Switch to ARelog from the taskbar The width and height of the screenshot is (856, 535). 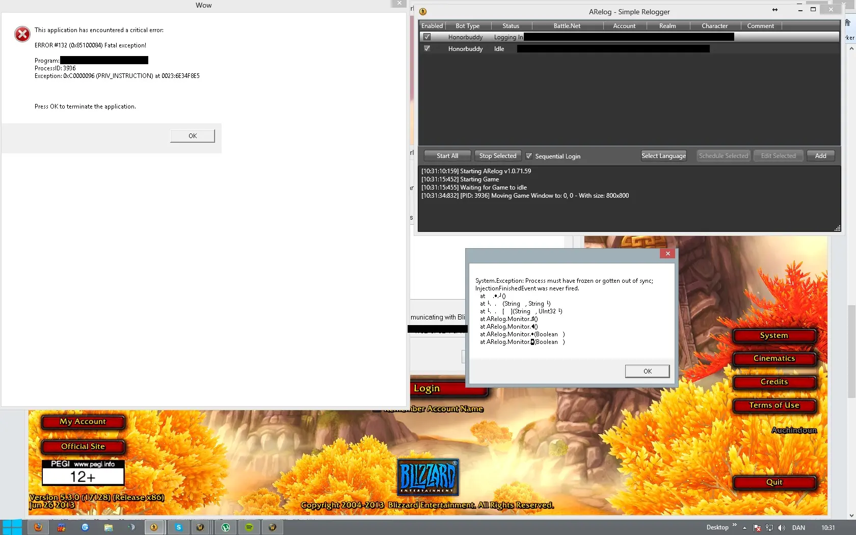(x=154, y=527)
